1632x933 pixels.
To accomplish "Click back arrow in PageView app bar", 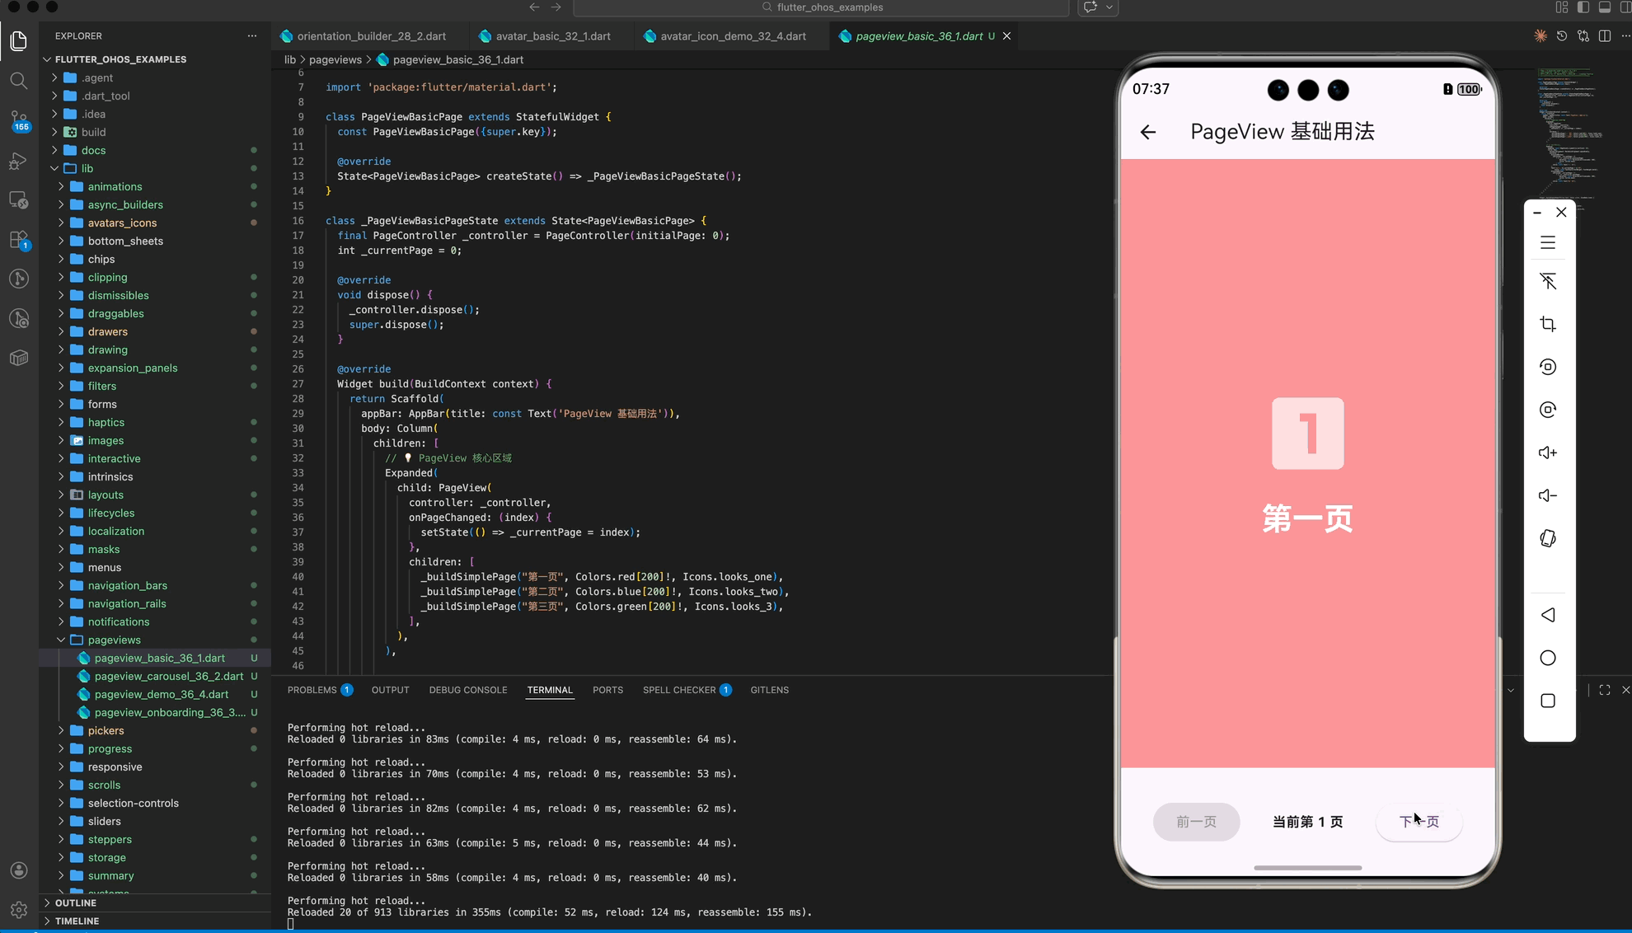I will (1147, 132).
